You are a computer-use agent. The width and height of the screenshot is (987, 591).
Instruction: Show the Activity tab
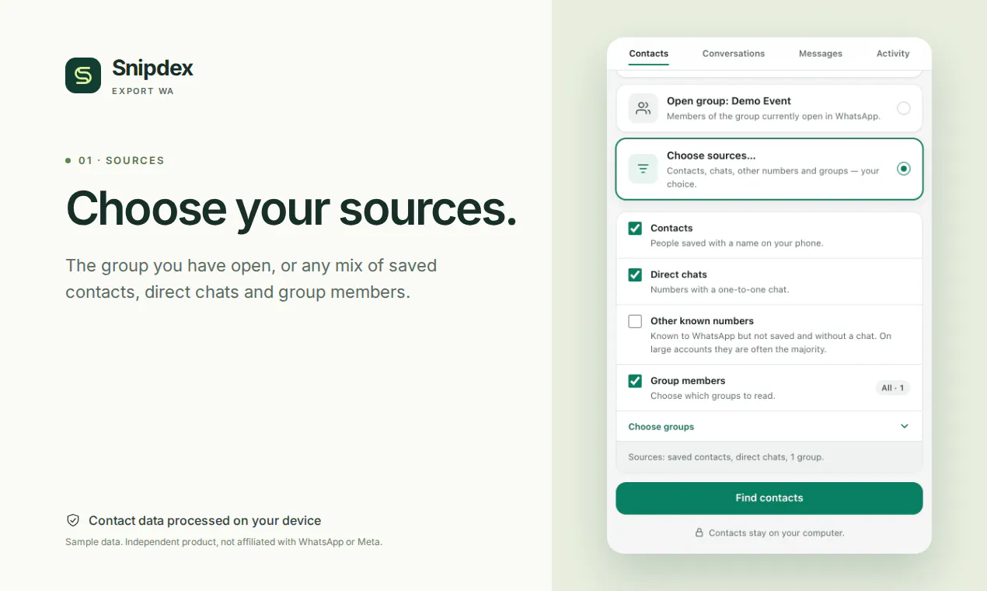click(893, 54)
